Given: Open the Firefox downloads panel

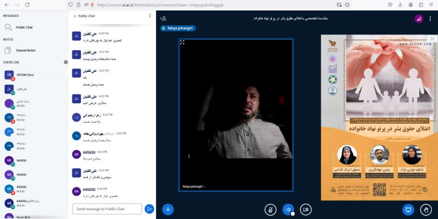Looking at the screenshot, I should click(x=400, y=5).
